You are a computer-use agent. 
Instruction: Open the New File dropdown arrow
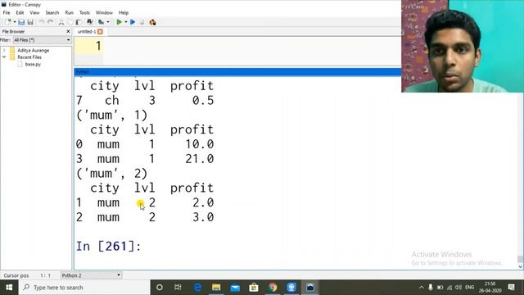(x=15, y=22)
